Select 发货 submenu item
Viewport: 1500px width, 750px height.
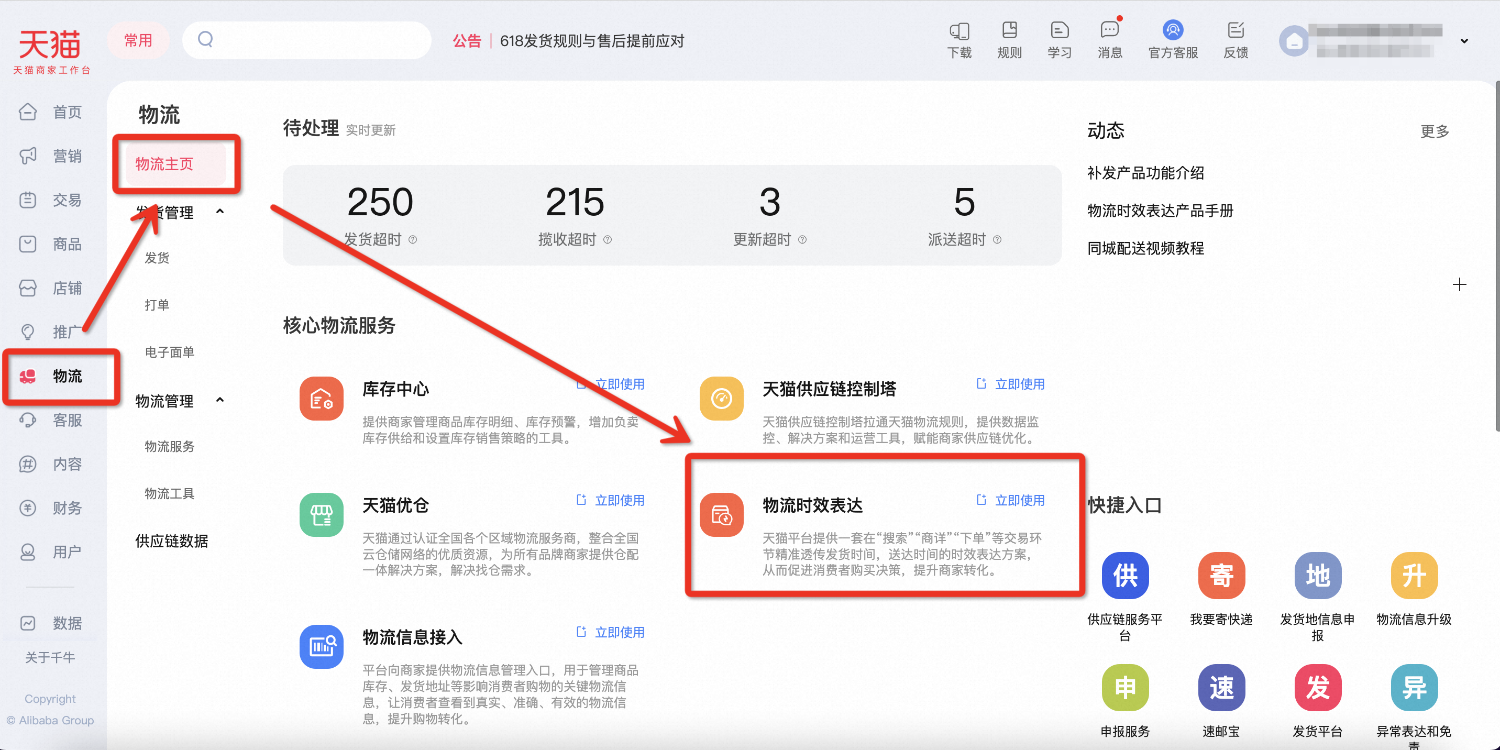(157, 258)
